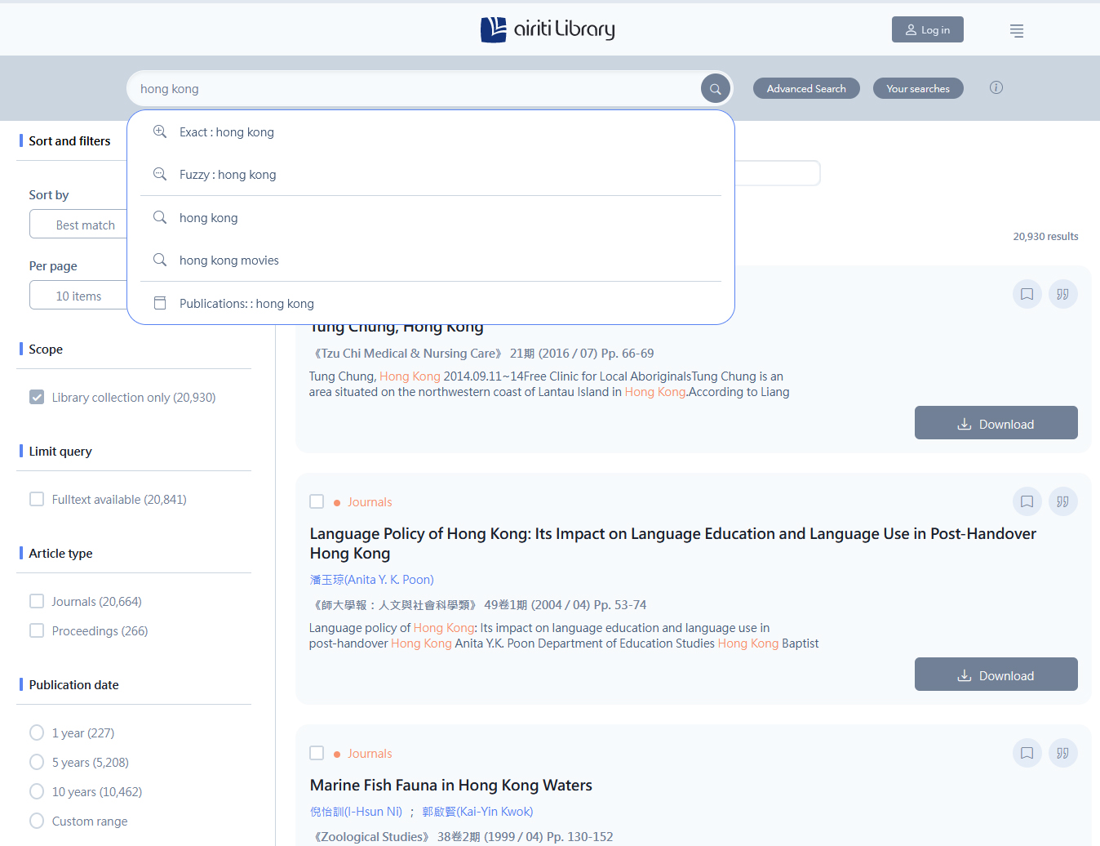Open the 10 items per page dropdown
Image resolution: width=1100 pixels, height=846 pixels.
(x=79, y=296)
